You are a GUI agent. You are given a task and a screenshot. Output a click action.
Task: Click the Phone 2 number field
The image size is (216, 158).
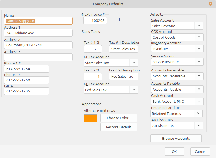[27, 80]
